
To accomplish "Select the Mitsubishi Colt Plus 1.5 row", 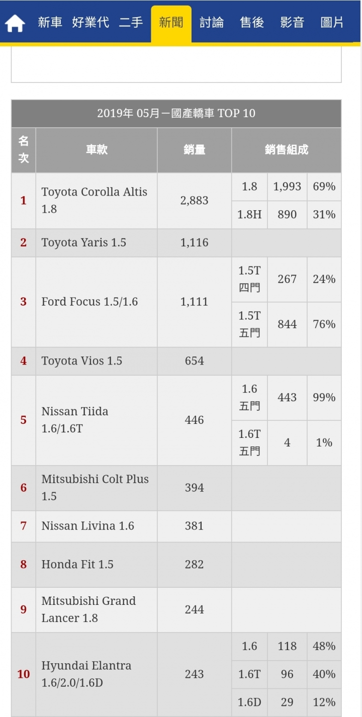I will click(176, 488).
